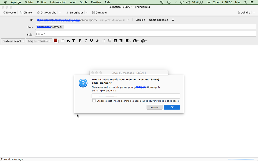Click the Bluetooth menu bar icon
This screenshot has width=258, height=161.
176,2
